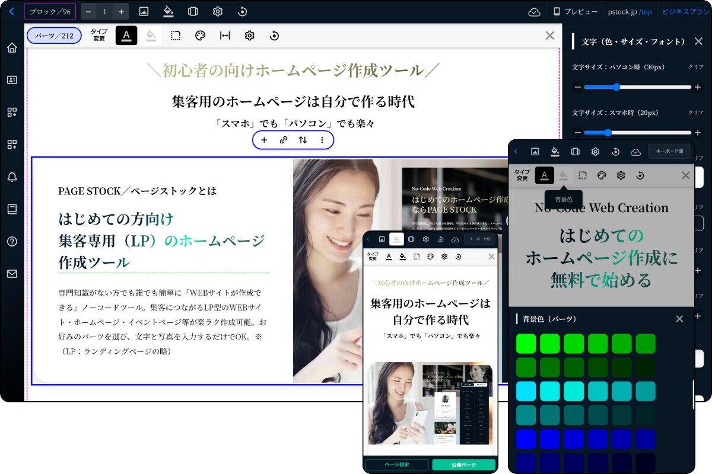Select the パーツ/212 parts pill
Screen dimensions: 712x474
tap(55, 36)
